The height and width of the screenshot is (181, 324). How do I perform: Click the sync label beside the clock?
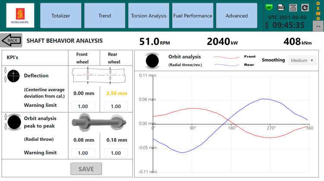coord(267,25)
